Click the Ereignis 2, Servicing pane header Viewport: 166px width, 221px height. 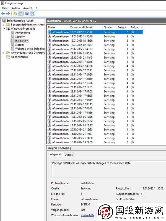(59, 148)
